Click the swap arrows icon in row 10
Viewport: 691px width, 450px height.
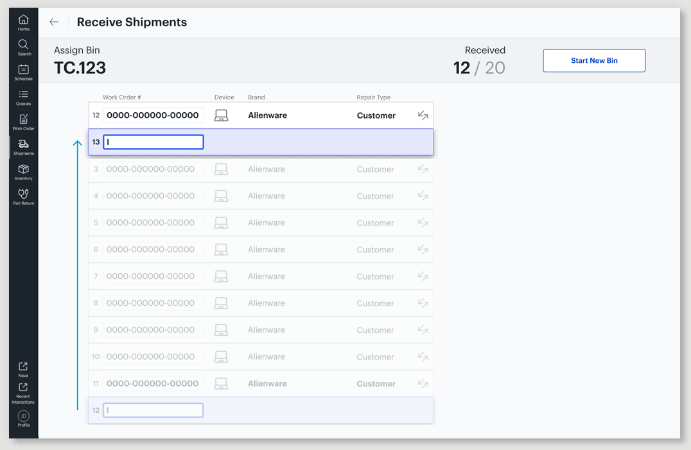tap(423, 357)
